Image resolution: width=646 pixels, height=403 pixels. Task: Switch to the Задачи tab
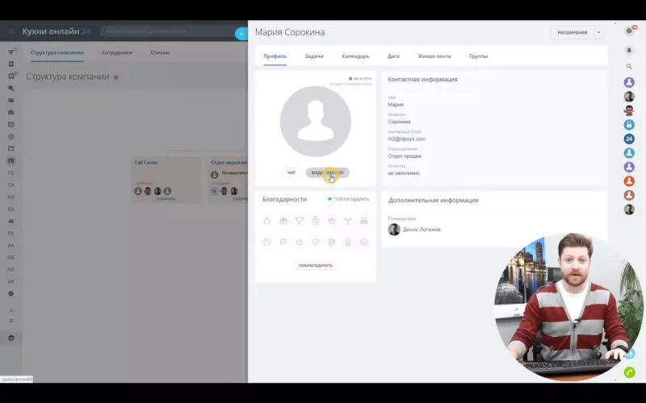coord(314,56)
